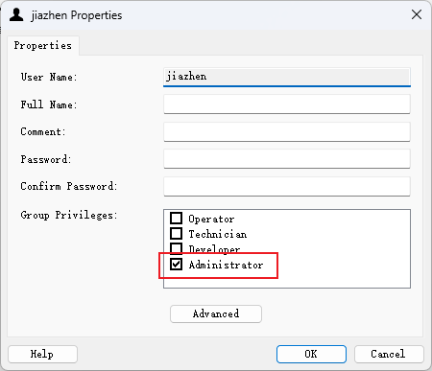
Task: Tick the Developer group checkbox
Action: tap(176, 248)
